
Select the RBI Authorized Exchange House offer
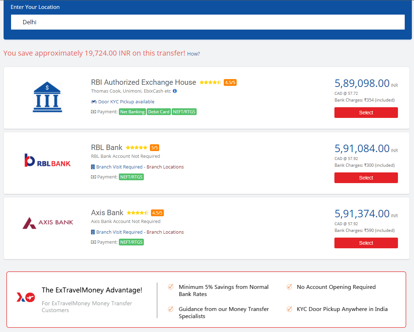[366, 113]
